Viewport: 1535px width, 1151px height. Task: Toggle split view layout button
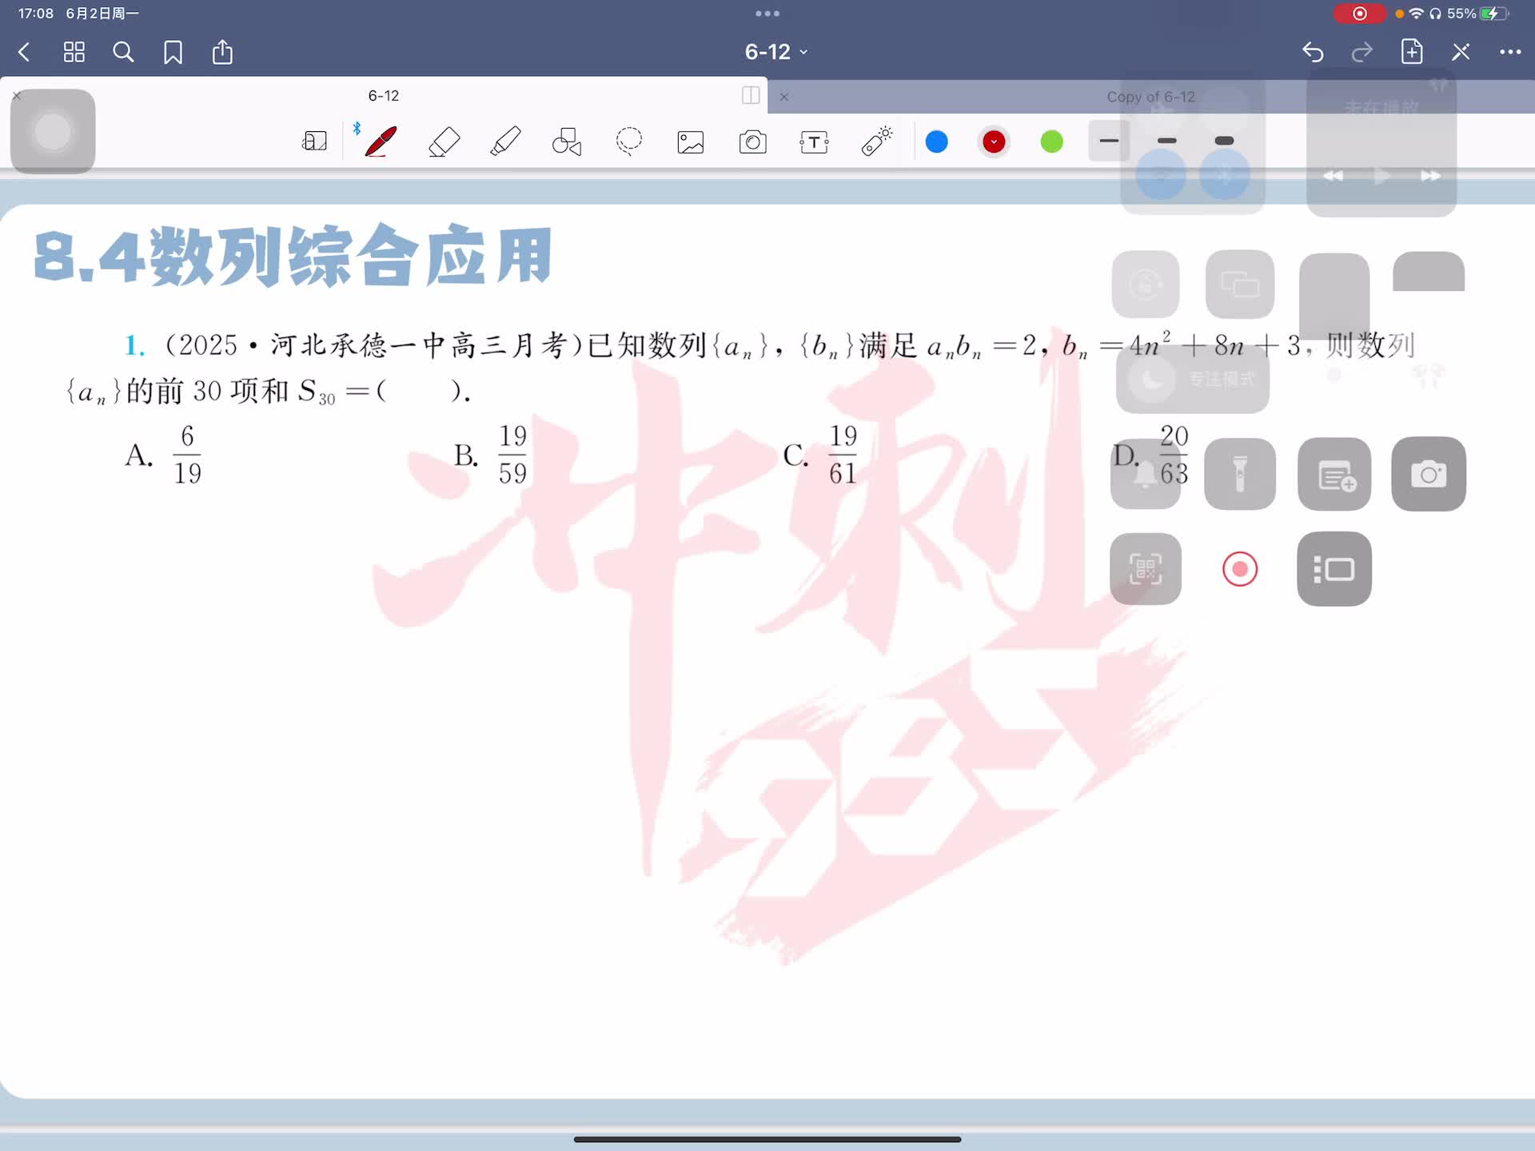point(751,96)
